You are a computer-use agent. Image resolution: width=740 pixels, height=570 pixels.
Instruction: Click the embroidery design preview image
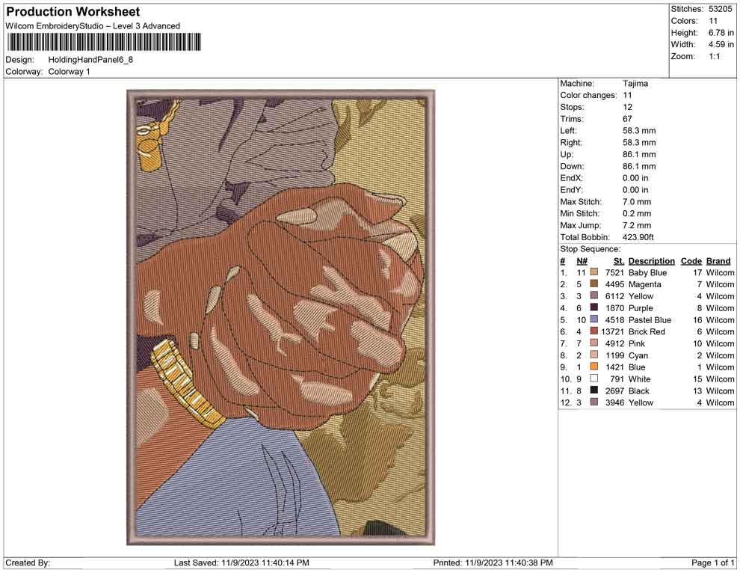pos(281,317)
